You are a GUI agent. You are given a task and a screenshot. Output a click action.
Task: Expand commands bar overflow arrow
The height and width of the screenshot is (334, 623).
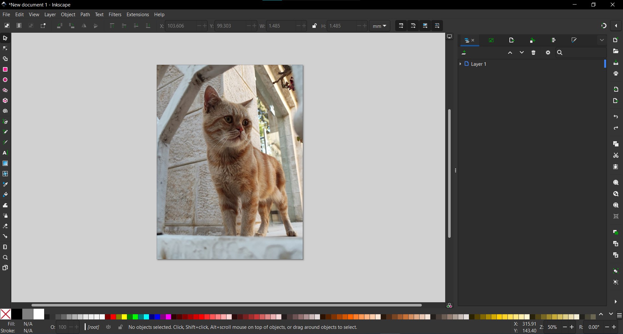pos(616,302)
